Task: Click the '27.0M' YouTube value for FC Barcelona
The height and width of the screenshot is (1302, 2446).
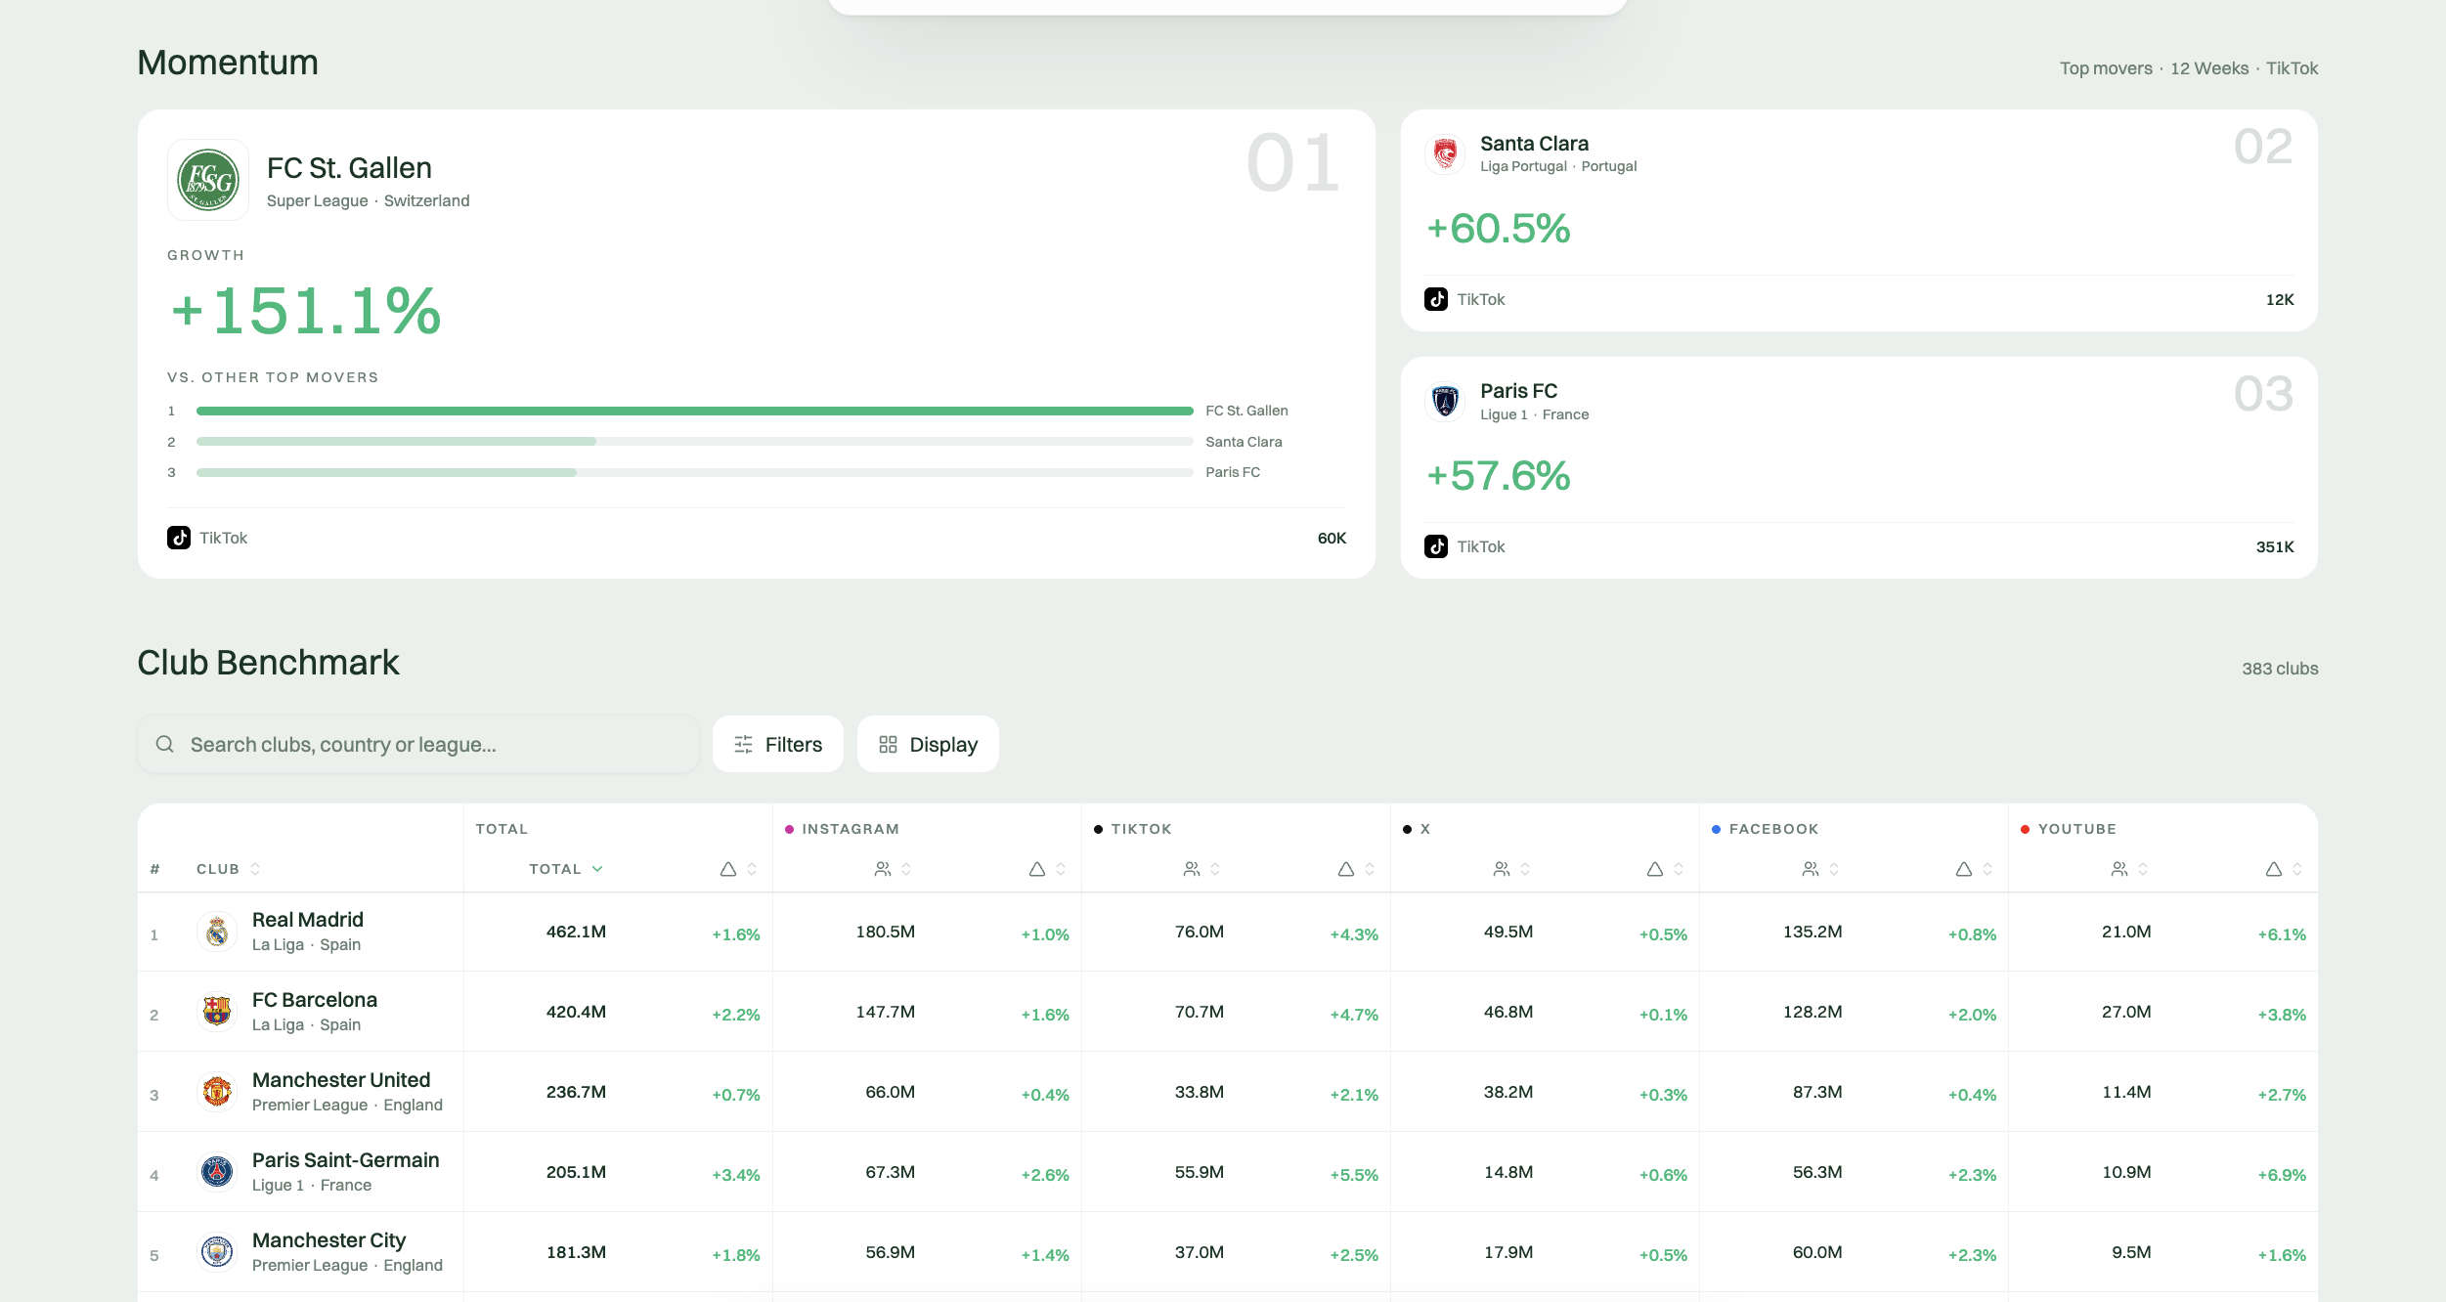Action: (2126, 1012)
